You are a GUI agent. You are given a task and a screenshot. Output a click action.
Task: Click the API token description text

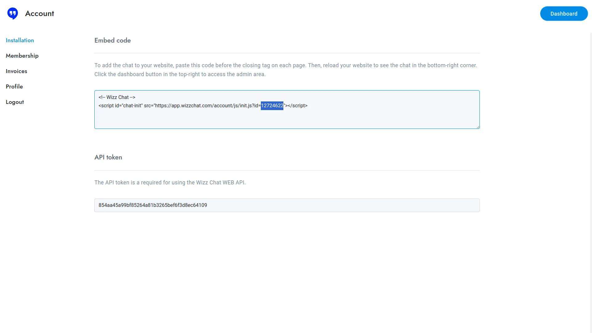(170, 183)
